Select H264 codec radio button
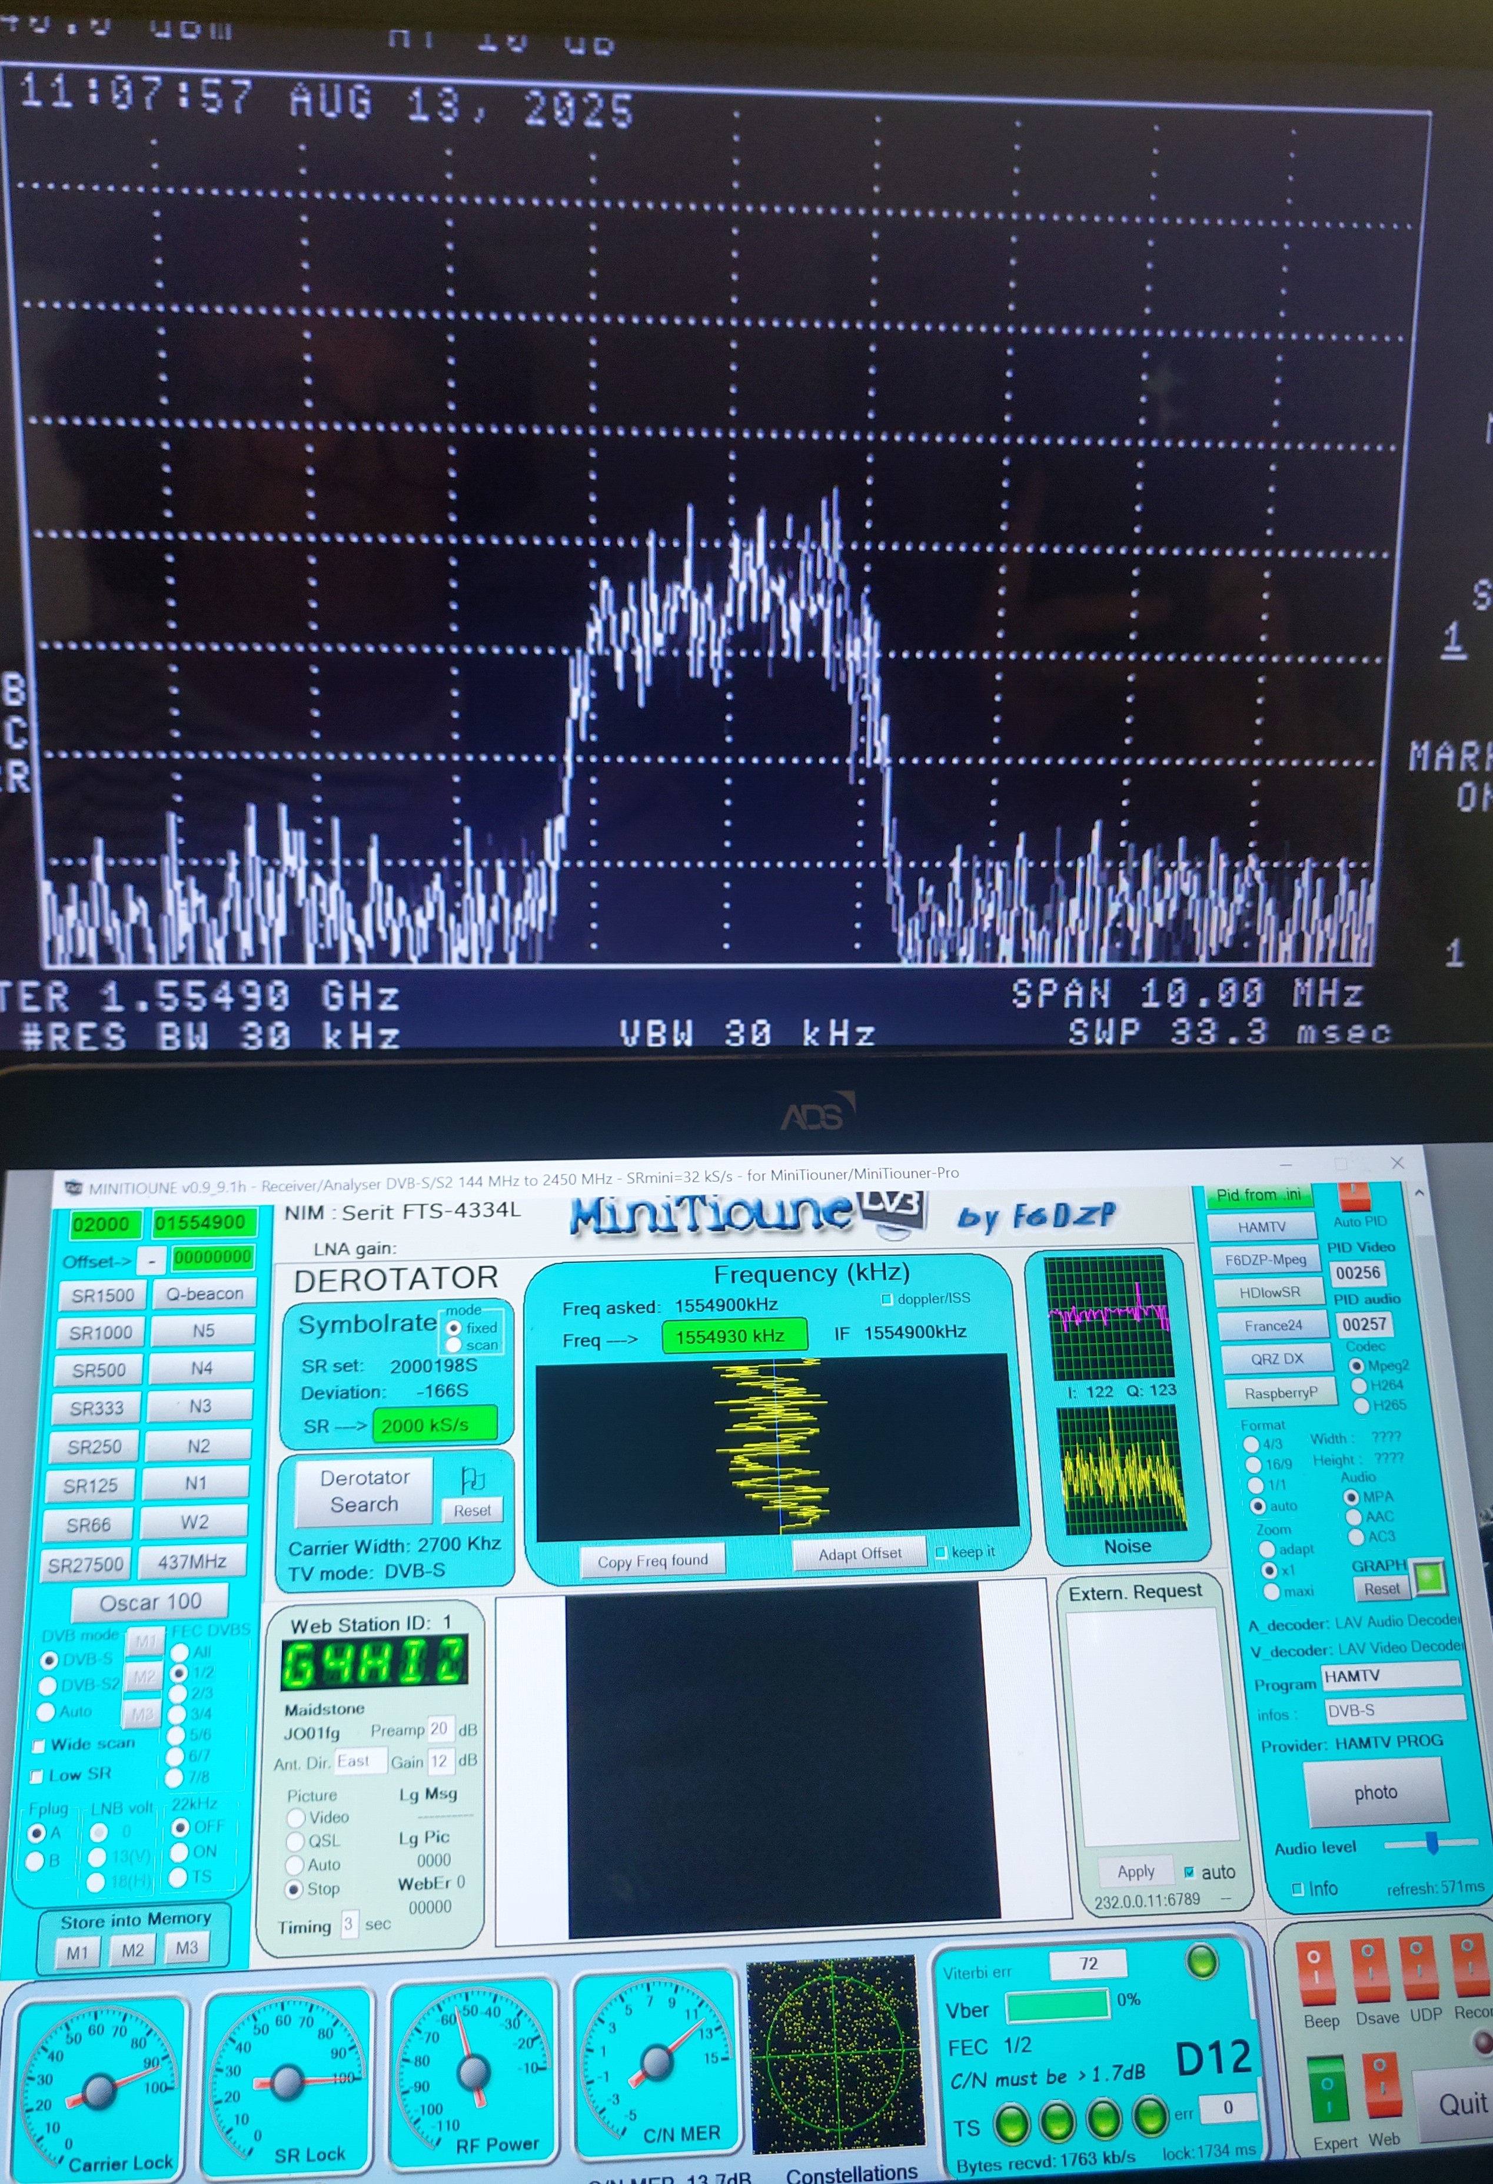The width and height of the screenshot is (1493, 2184). (x=1359, y=1385)
